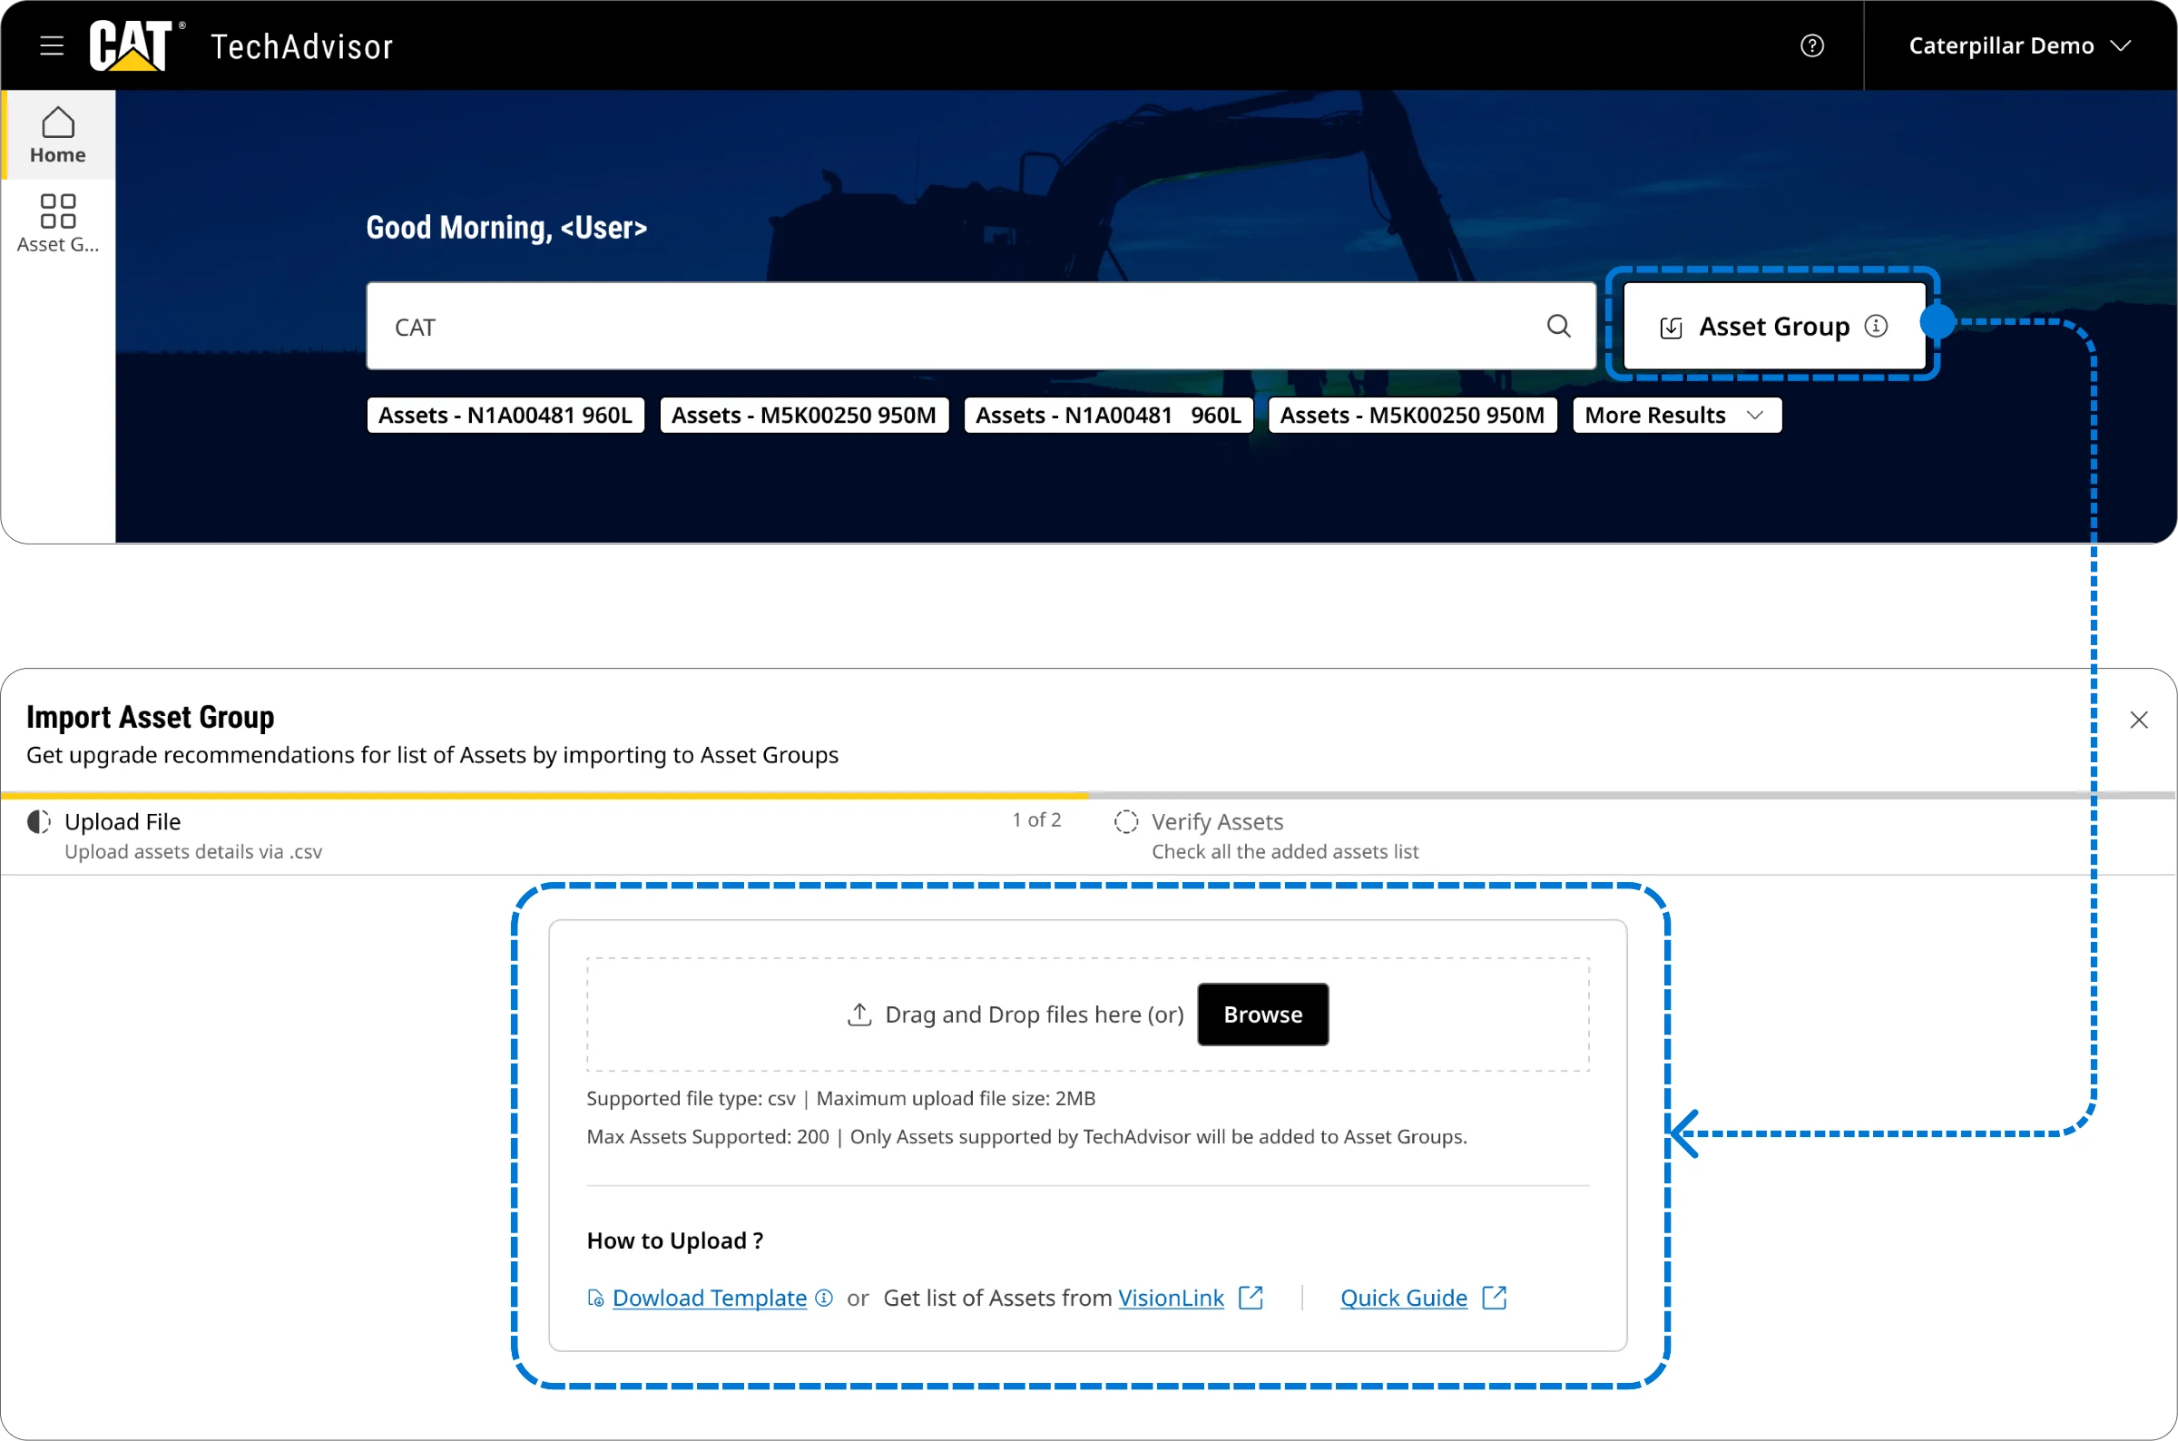Image resolution: width=2178 pixels, height=1441 pixels.
Task: Select the first Assets - M5K00250 950M chip
Action: pyautogui.click(x=803, y=416)
